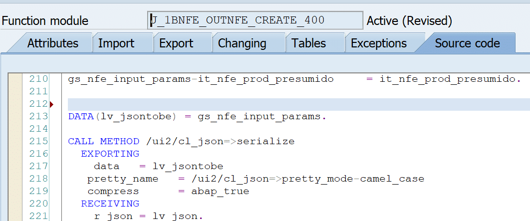The width and height of the screenshot is (530, 221).
Task: Click the Function module name input field
Action: 255,20
